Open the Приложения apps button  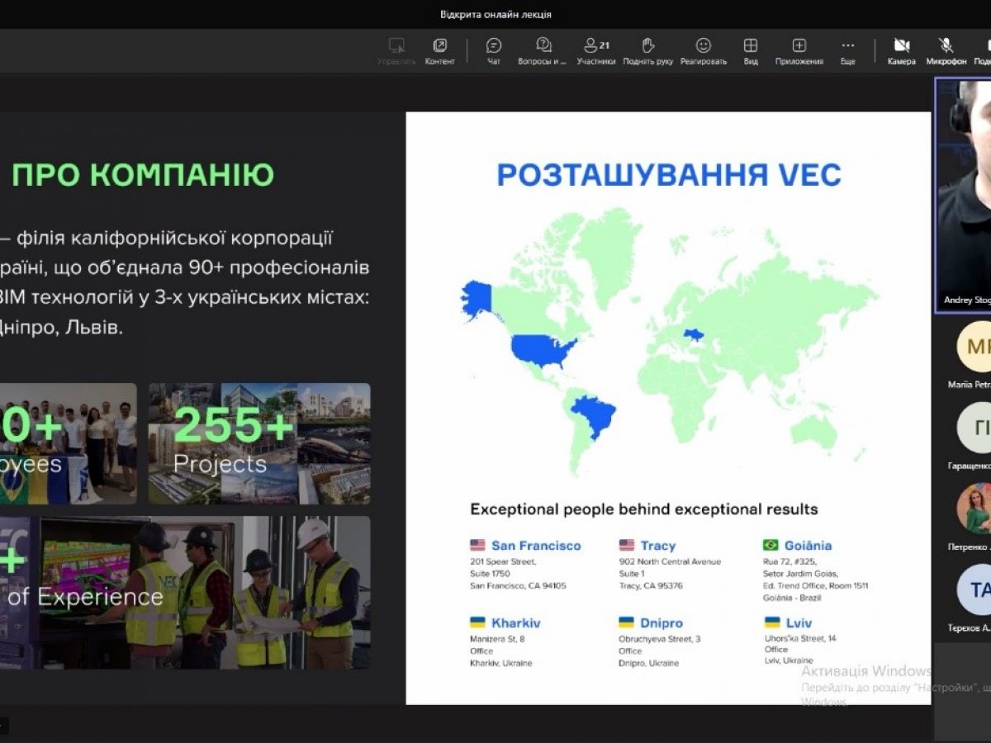[x=799, y=46]
